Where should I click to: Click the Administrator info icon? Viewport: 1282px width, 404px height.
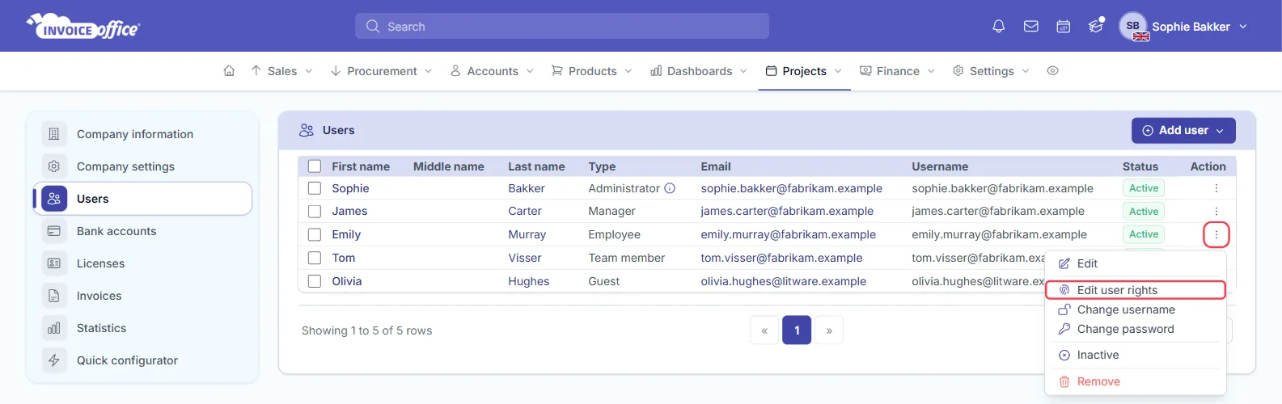tap(670, 188)
